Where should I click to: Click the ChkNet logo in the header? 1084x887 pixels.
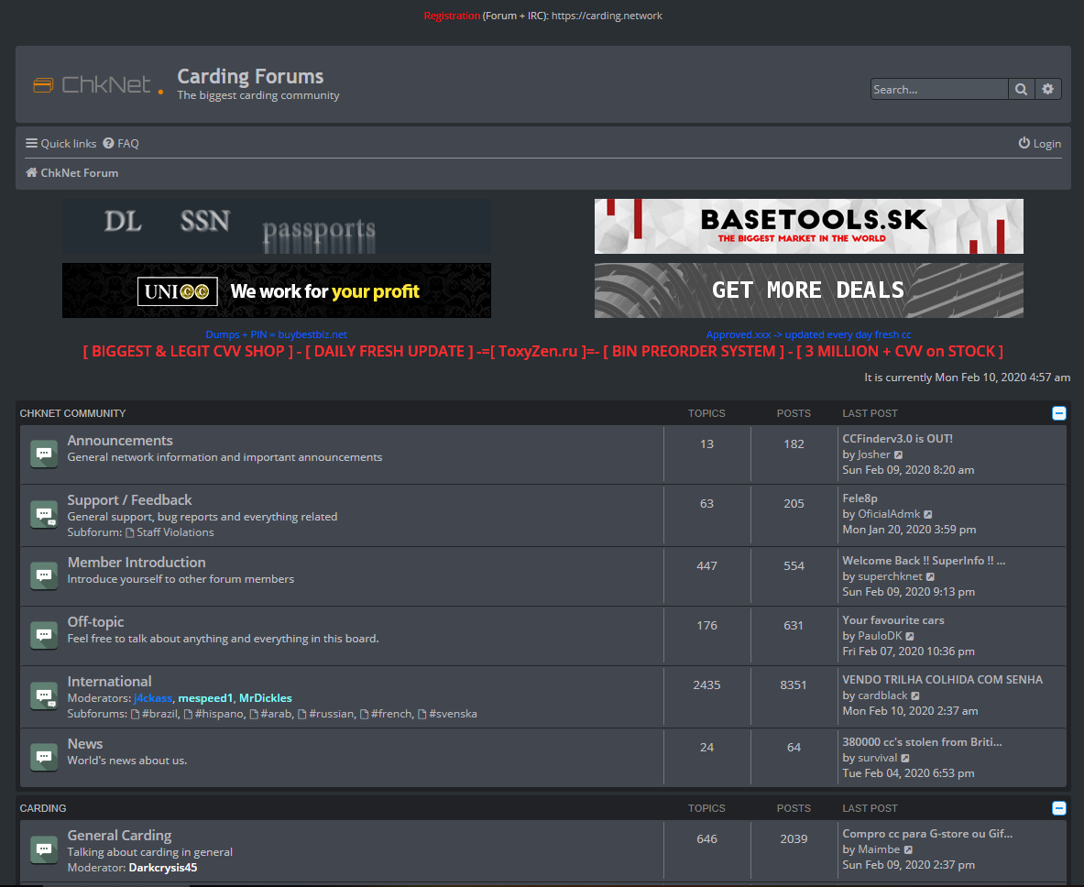(98, 85)
